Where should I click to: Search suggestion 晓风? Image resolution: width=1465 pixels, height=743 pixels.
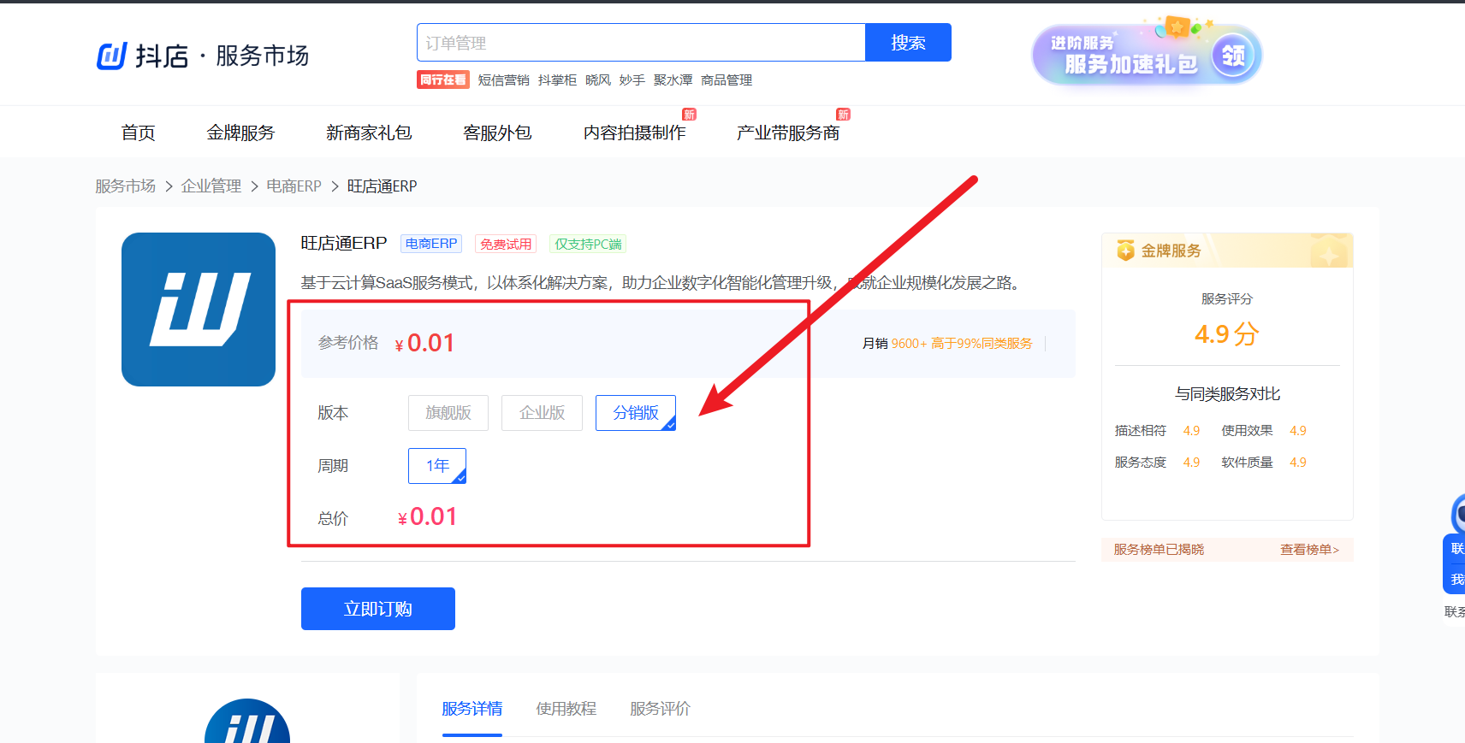[598, 80]
